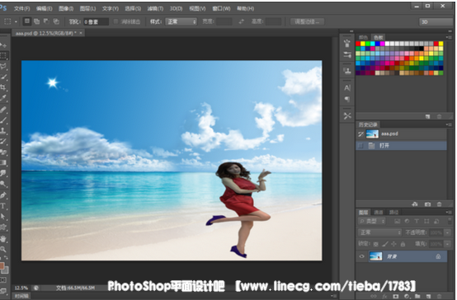Select the Crop tool
This screenshot has height=300, width=457.
(3, 87)
